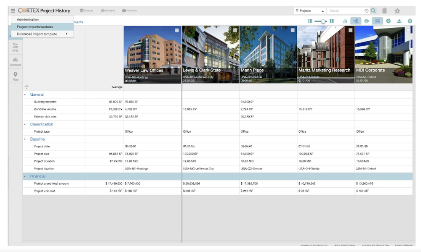Open the favorites star icon
The height and width of the screenshot is (252, 421).
click(397, 11)
